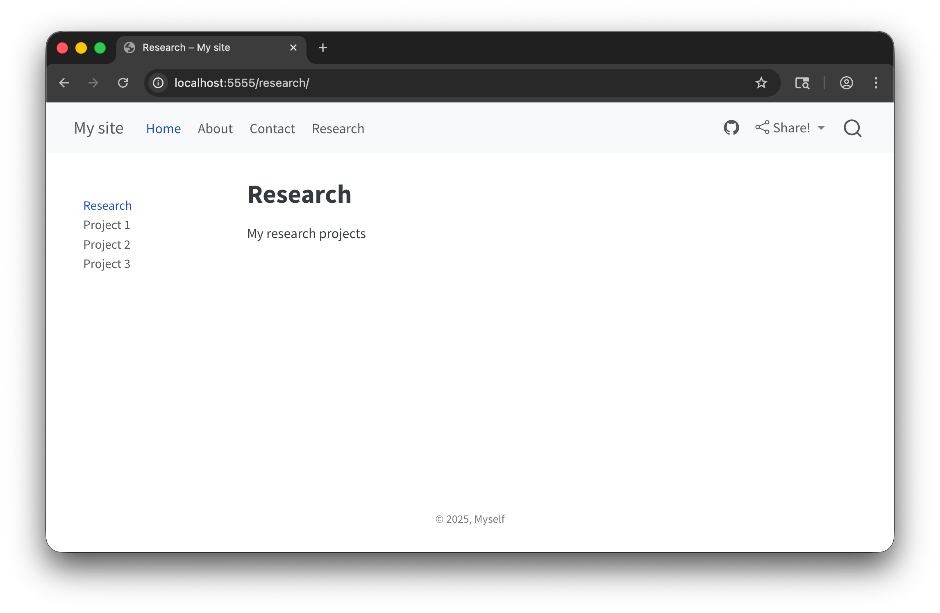Reload the page with the refresh icon

click(x=123, y=83)
